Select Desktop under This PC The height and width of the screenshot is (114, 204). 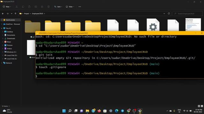tap(10, 32)
